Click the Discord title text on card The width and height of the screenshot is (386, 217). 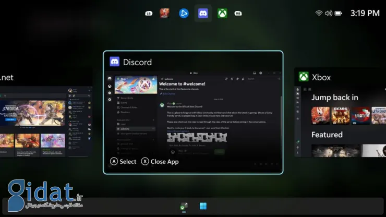pyautogui.click(x=137, y=62)
